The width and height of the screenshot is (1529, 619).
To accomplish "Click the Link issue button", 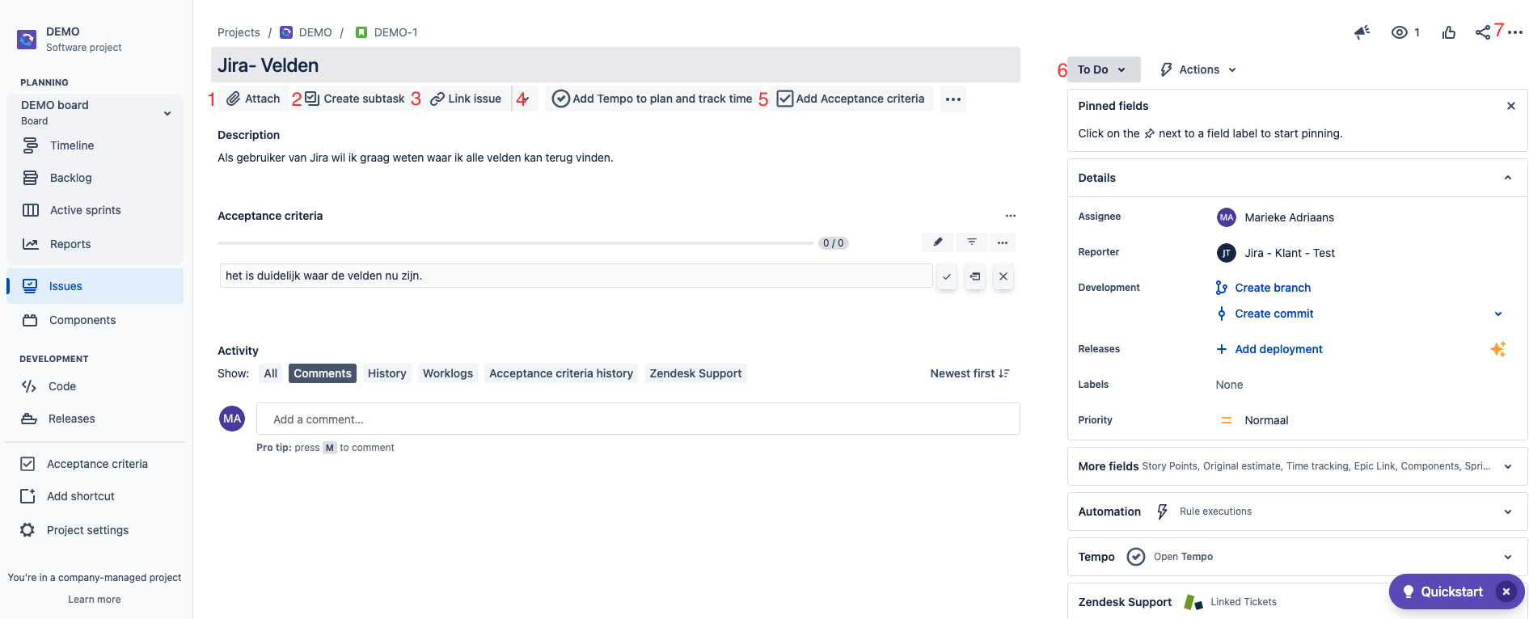I will click(x=466, y=99).
